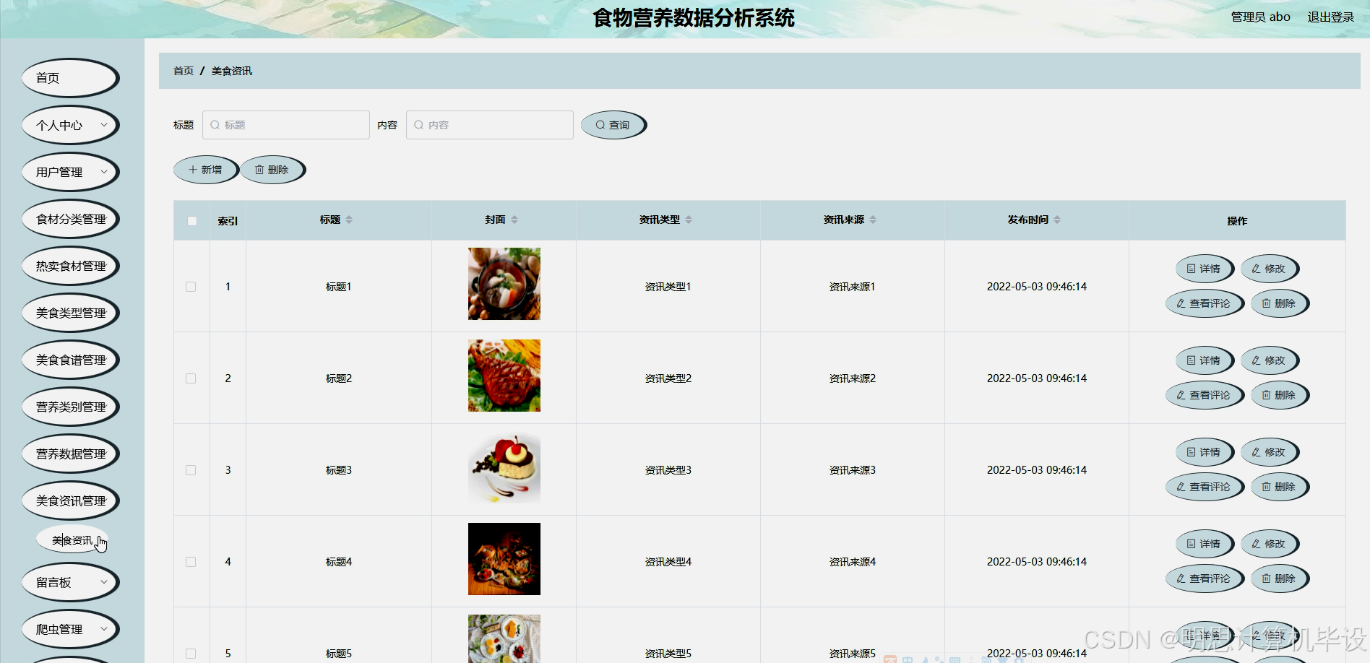The width and height of the screenshot is (1370, 663).
Task: Check the checkbox for row 标题2
Action: click(x=191, y=378)
